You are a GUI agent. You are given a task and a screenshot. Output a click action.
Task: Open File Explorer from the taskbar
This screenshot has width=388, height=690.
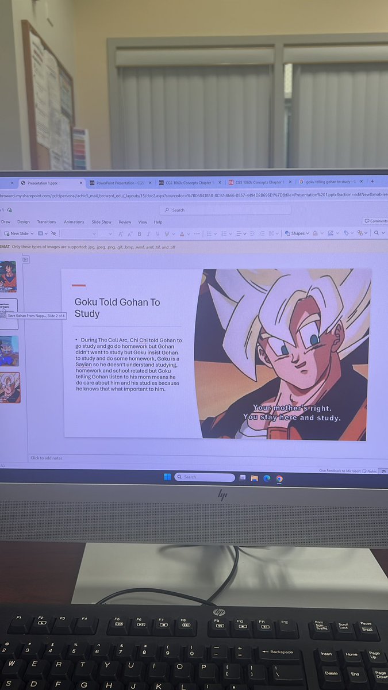(x=254, y=478)
